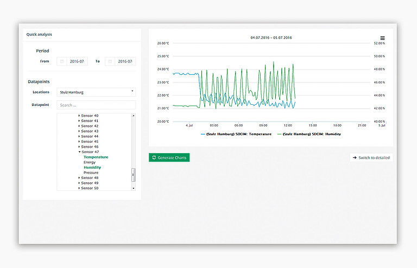
Task: Click the From date calendar icon
Action: pyautogui.click(x=62, y=61)
